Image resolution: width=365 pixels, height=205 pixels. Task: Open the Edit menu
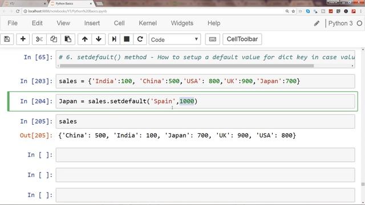pyautogui.click(x=37, y=23)
